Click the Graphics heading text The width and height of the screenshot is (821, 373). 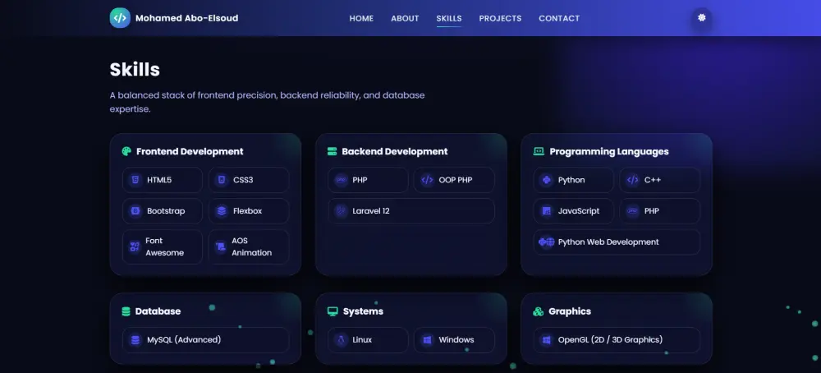tap(570, 311)
